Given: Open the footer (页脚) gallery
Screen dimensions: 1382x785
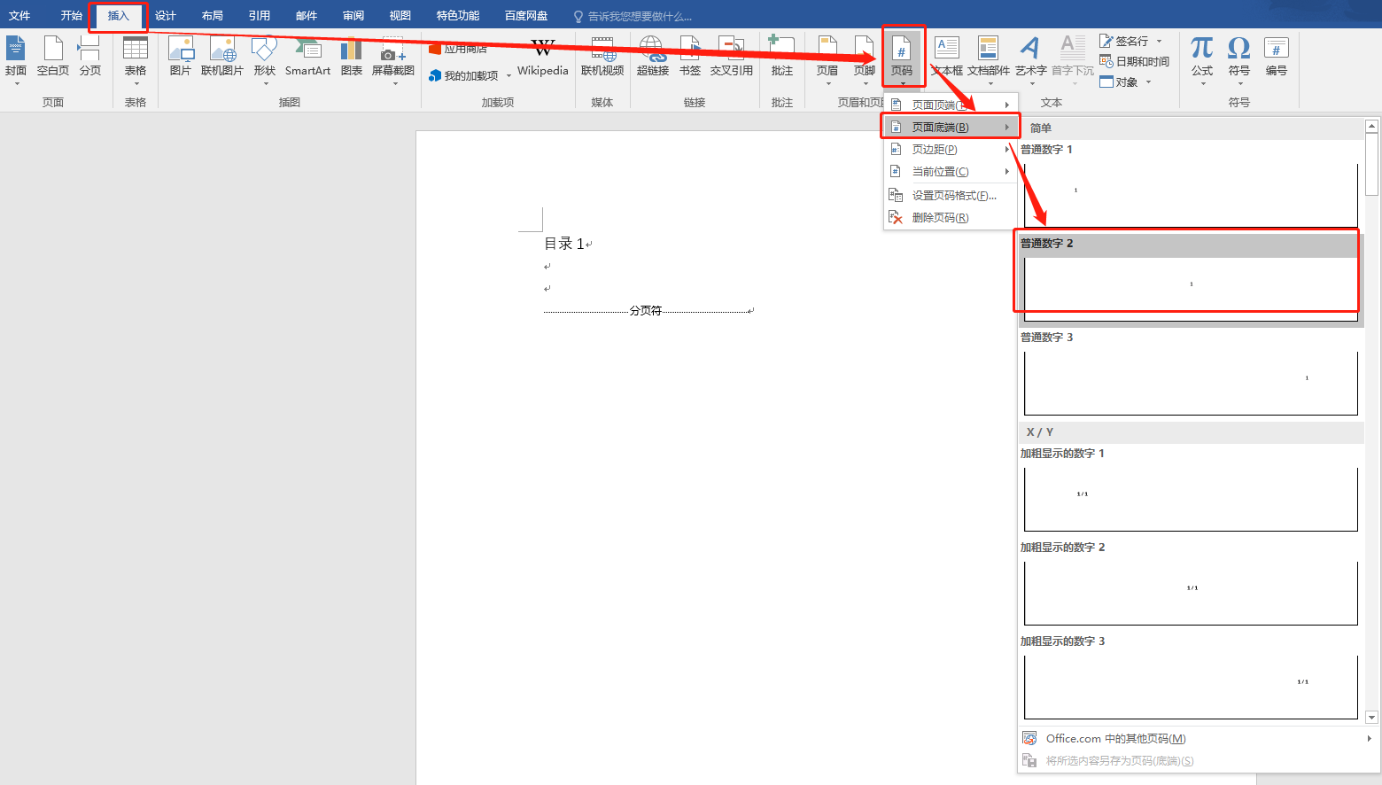Looking at the screenshot, I should pos(865,59).
